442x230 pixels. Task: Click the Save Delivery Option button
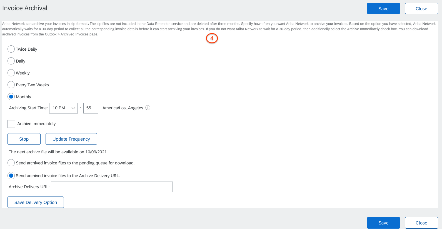click(36, 202)
